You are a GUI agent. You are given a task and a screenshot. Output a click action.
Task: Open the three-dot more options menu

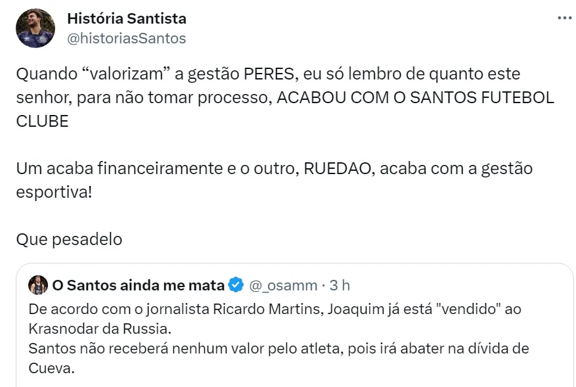(x=564, y=18)
